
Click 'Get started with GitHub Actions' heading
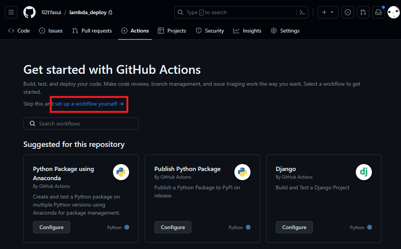[112, 70]
